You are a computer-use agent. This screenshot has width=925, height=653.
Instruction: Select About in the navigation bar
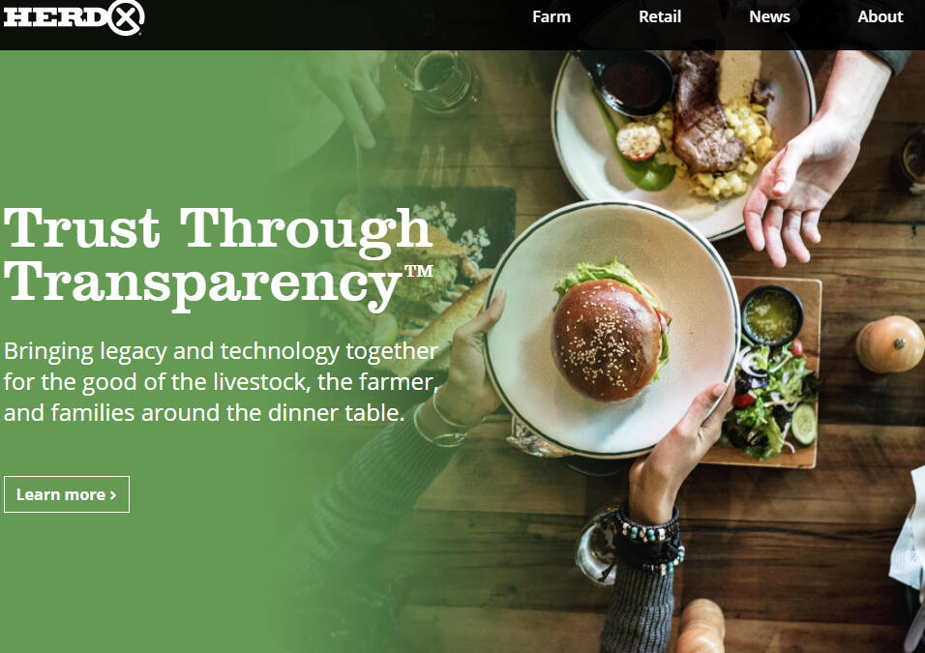[880, 16]
